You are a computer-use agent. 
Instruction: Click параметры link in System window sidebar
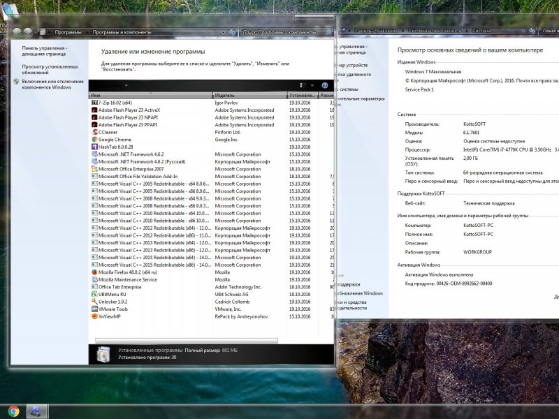click(x=361, y=98)
